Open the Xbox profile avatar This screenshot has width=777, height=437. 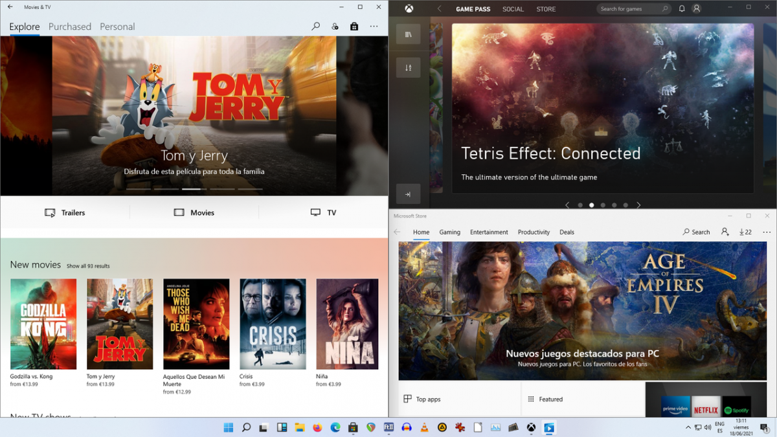click(697, 9)
